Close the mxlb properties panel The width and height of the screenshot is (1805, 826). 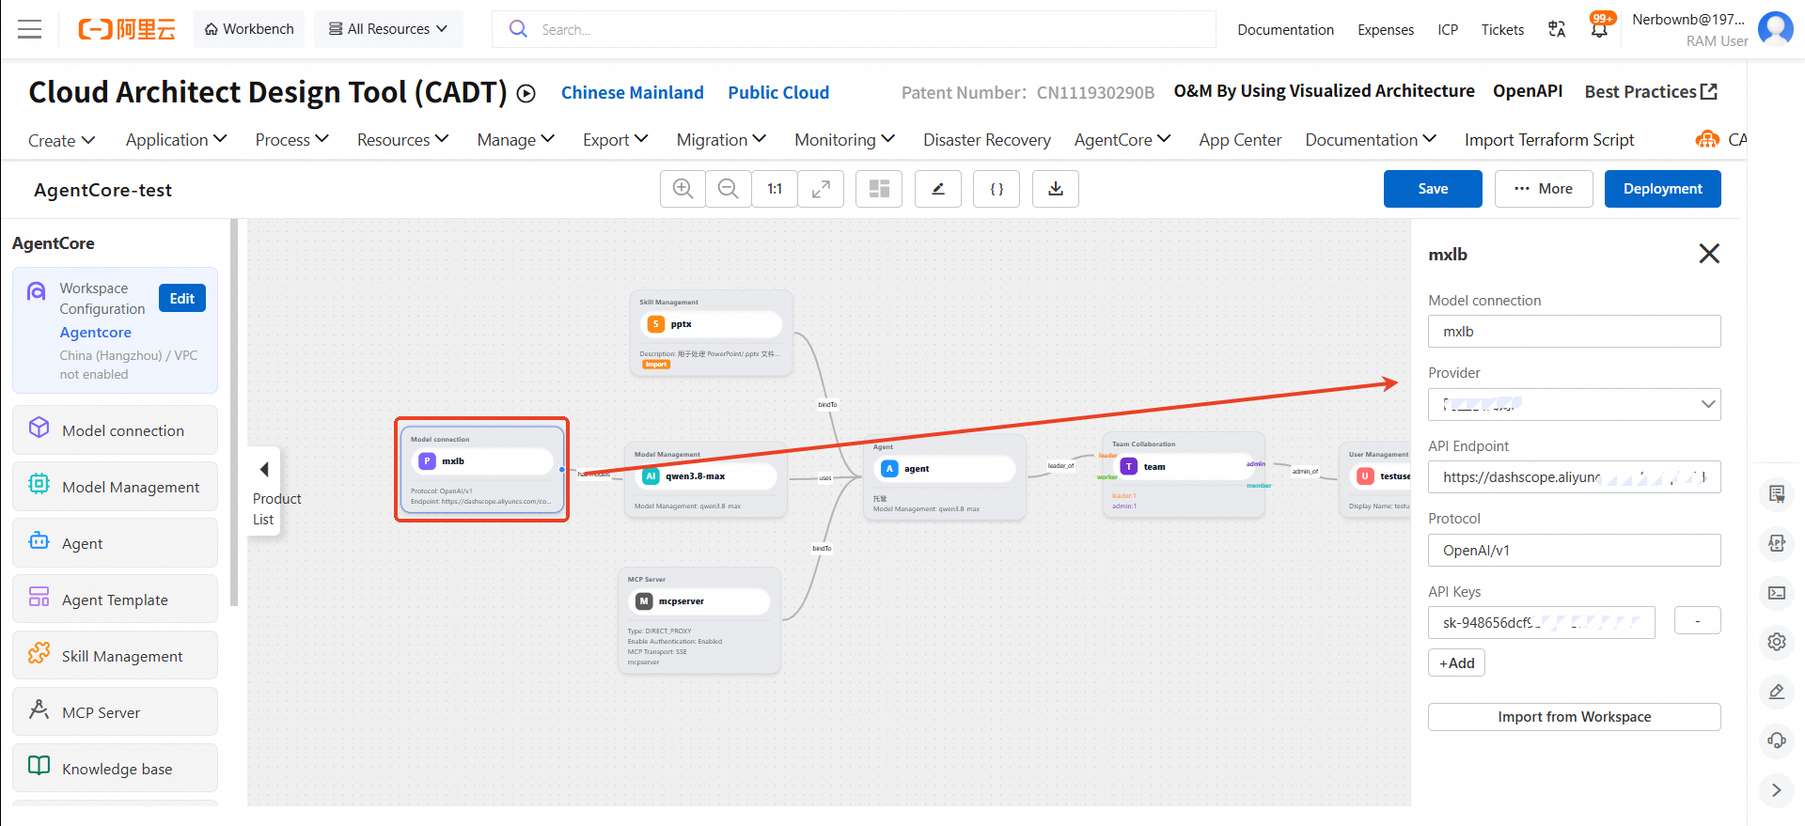click(1709, 254)
